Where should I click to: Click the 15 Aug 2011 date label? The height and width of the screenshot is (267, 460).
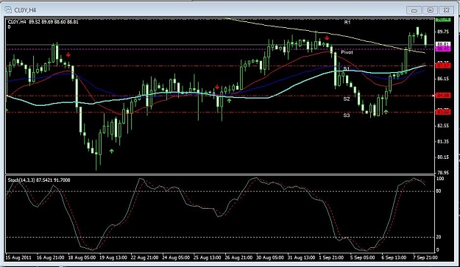[x=18, y=257]
